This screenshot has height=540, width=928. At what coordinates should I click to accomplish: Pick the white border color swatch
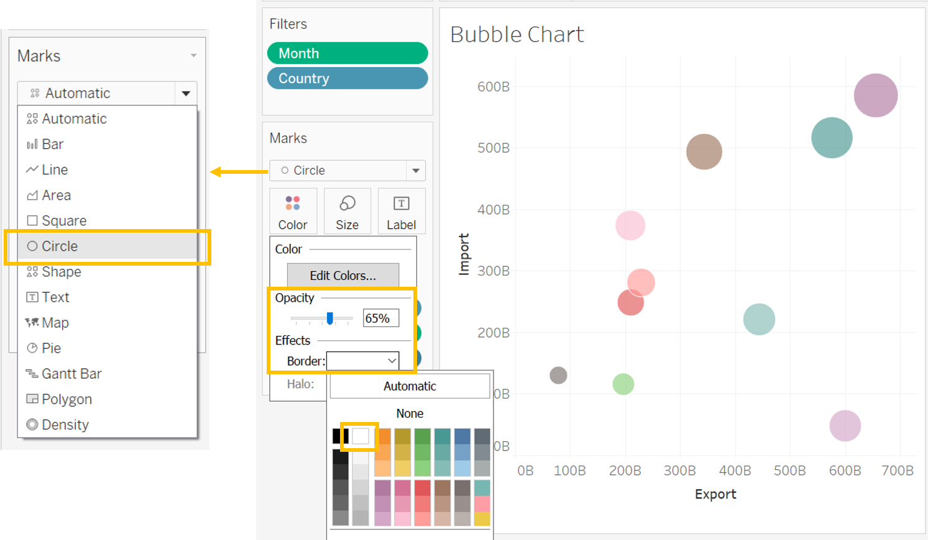pyautogui.click(x=361, y=436)
